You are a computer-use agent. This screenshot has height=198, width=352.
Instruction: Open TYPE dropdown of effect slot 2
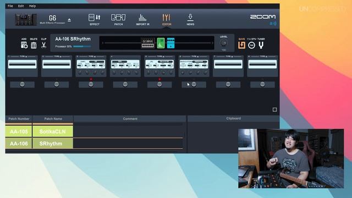(x=57, y=56)
